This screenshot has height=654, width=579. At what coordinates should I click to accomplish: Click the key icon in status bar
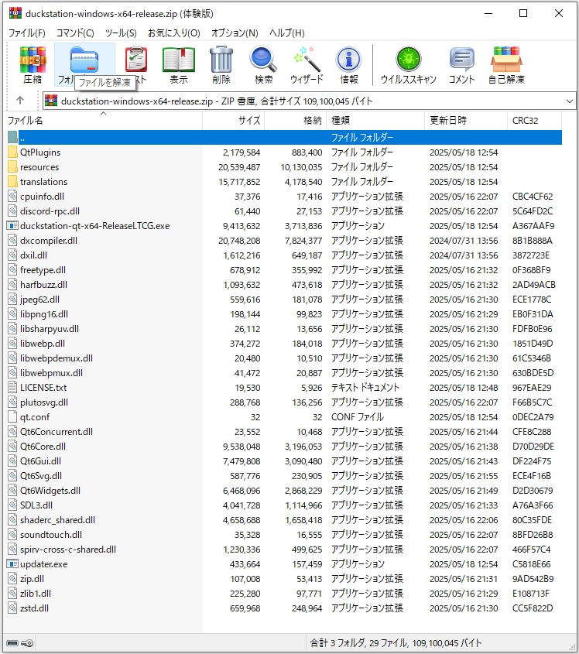pos(27,642)
